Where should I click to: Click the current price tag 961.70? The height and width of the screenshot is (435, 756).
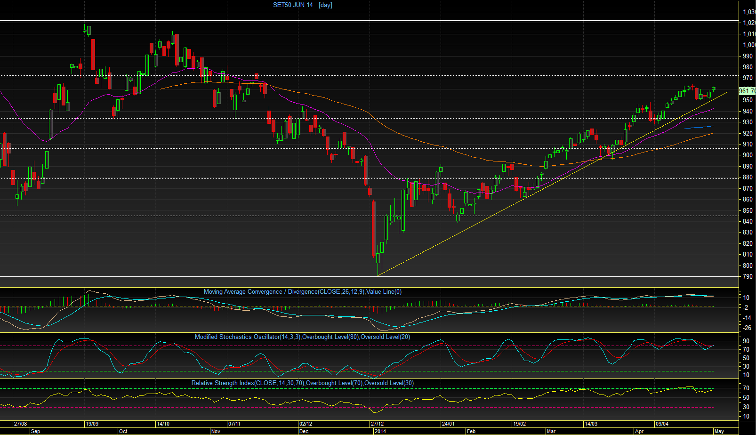(x=747, y=91)
